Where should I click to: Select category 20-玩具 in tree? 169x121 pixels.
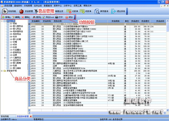point(13,66)
